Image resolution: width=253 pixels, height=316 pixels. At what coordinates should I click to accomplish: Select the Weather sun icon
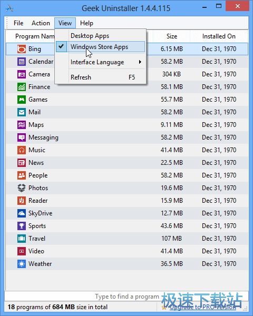click(x=22, y=264)
